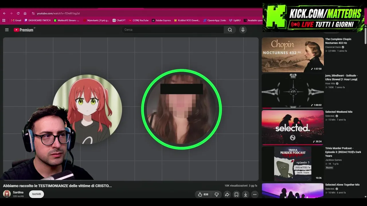Open the apps grid in bookmarks bar

coord(4,20)
